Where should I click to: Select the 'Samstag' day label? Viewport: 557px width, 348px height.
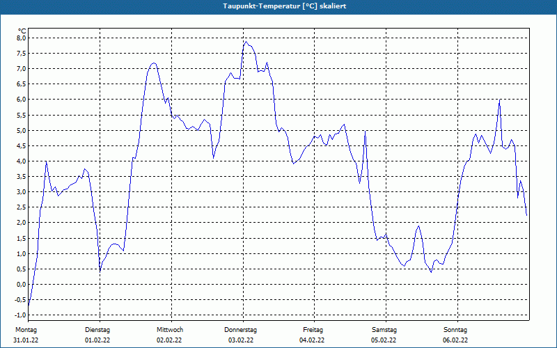(x=384, y=330)
